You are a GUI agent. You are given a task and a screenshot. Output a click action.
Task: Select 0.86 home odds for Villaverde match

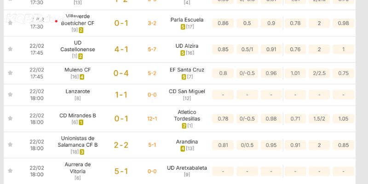[223, 23]
